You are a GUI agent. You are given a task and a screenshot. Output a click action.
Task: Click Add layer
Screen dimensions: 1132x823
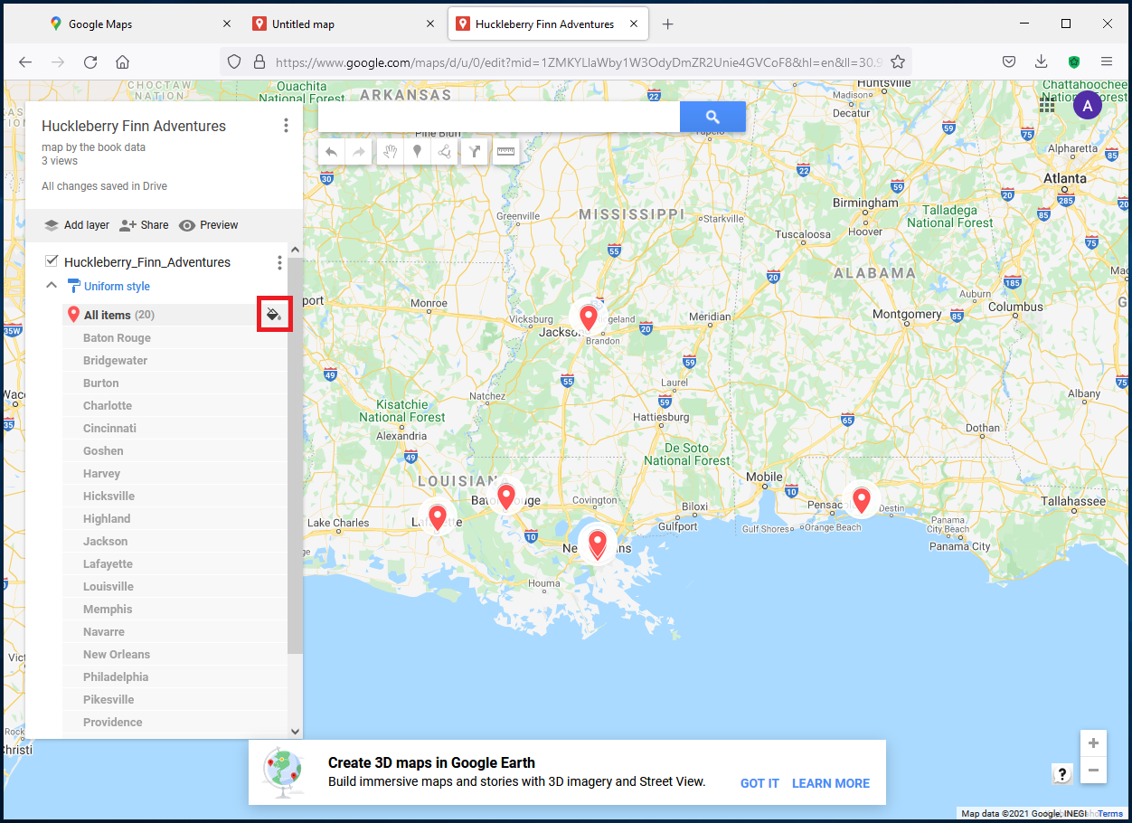pyautogui.click(x=77, y=225)
